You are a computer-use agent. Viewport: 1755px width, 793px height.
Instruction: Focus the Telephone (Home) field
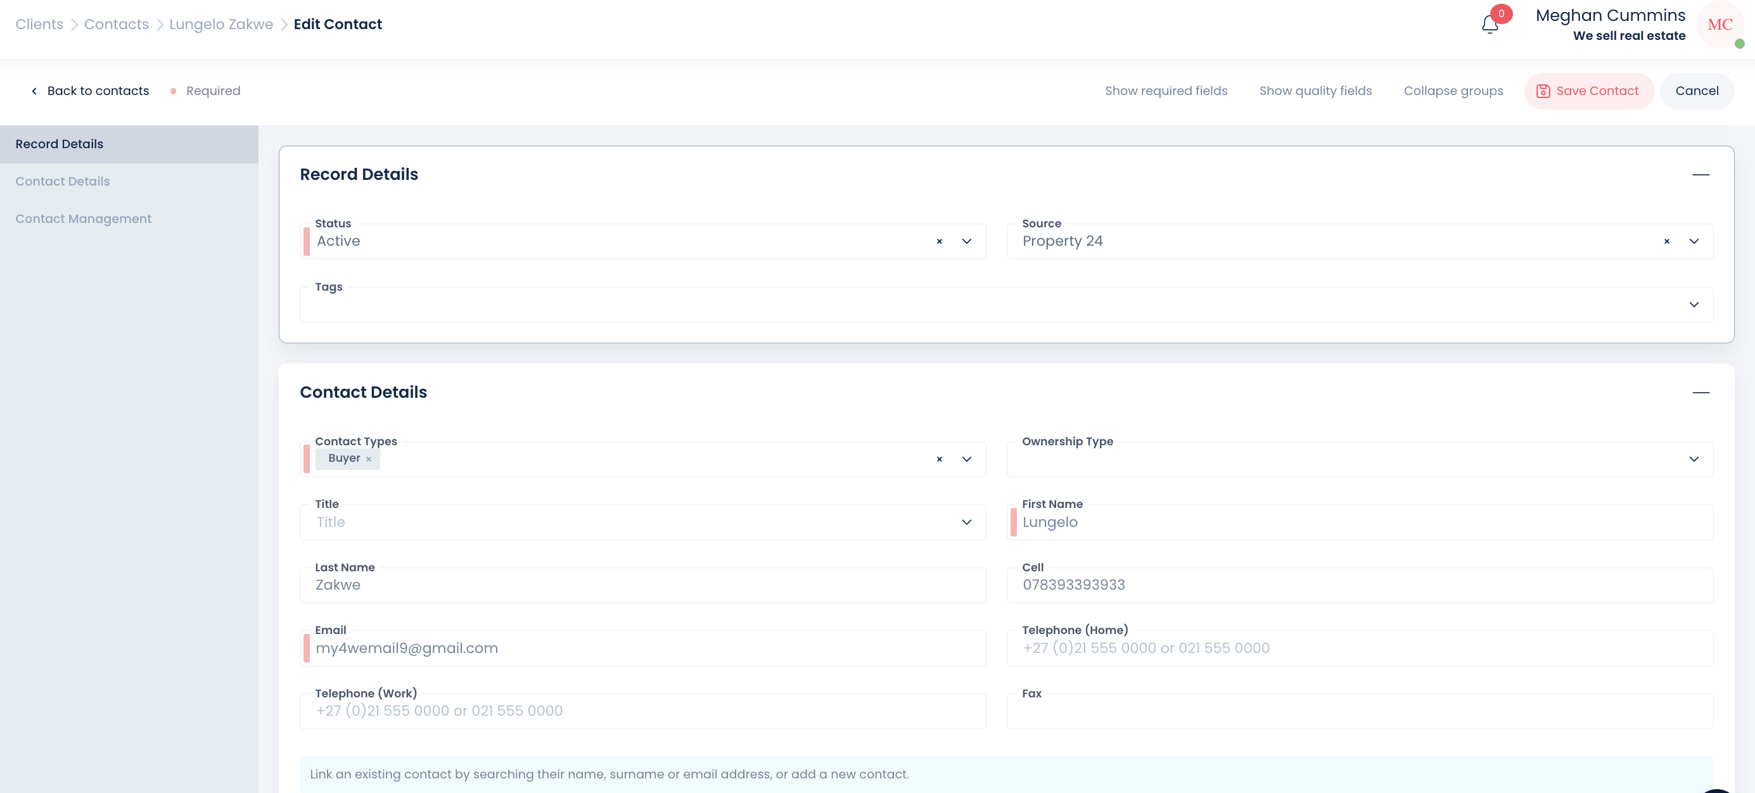click(x=1359, y=648)
